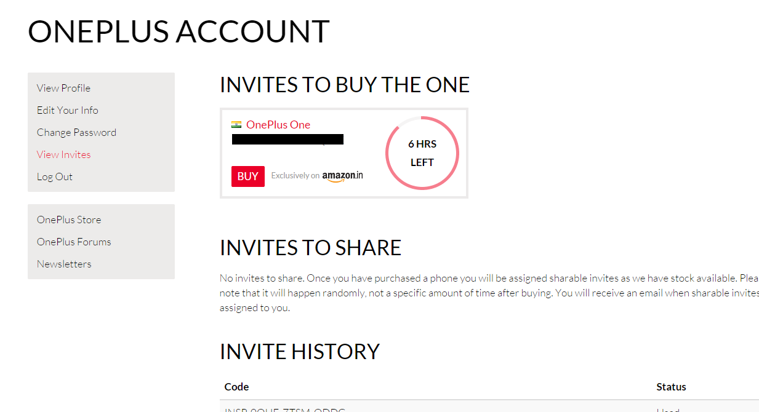Open the Newsletters link
This screenshot has width=759, height=412.
(x=64, y=264)
